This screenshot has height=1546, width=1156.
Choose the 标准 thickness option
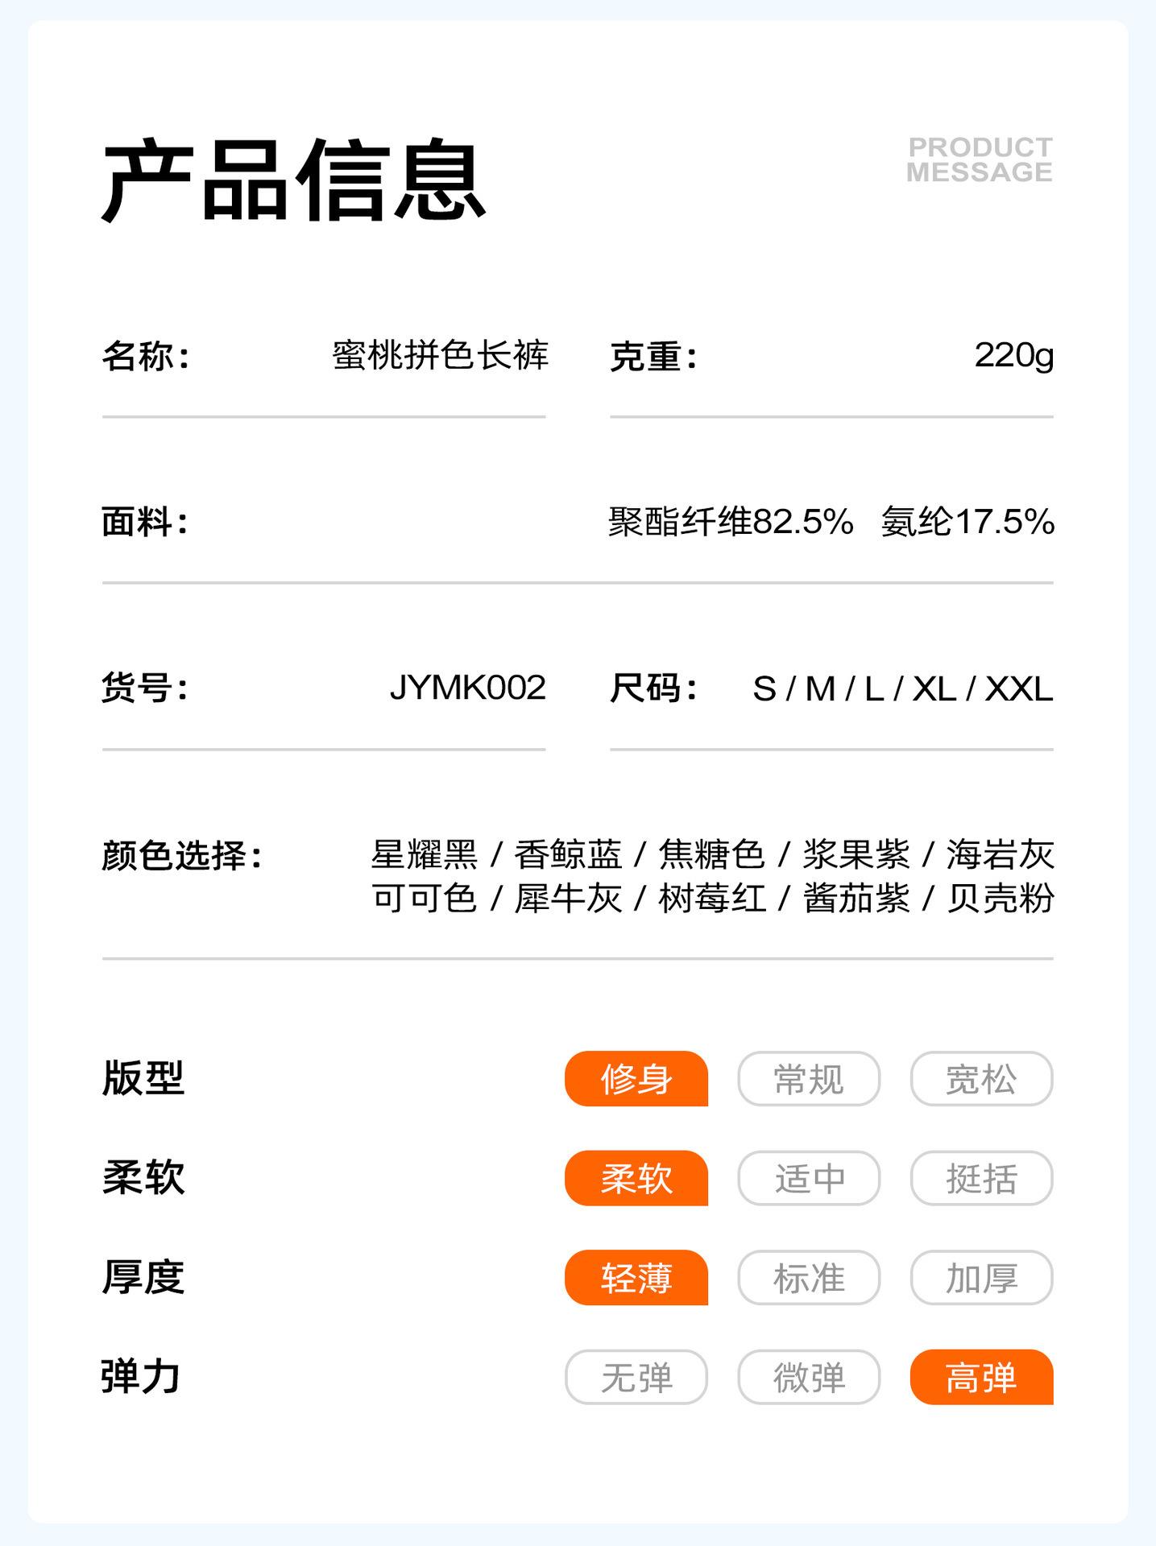[x=809, y=1278]
